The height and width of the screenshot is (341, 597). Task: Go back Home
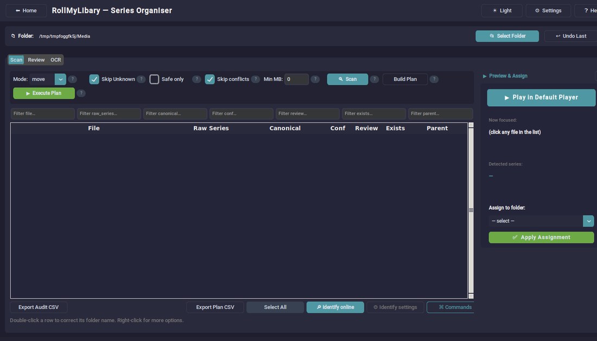[x=26, y=11]
